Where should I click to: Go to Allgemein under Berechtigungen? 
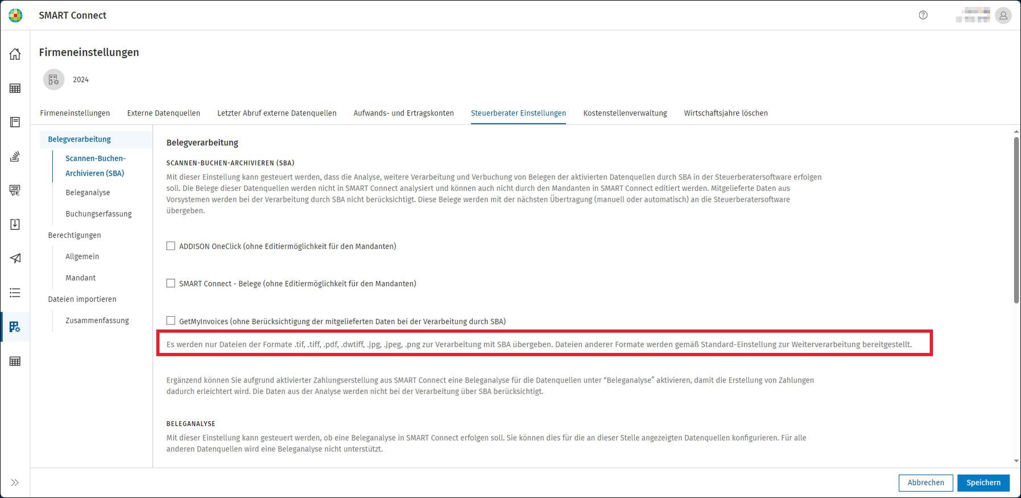pyautogui.click(x=82, y=256)
